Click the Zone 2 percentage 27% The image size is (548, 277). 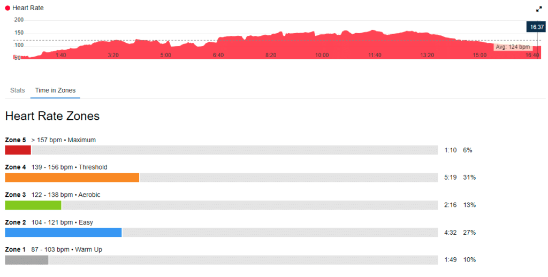pos(469,232)
